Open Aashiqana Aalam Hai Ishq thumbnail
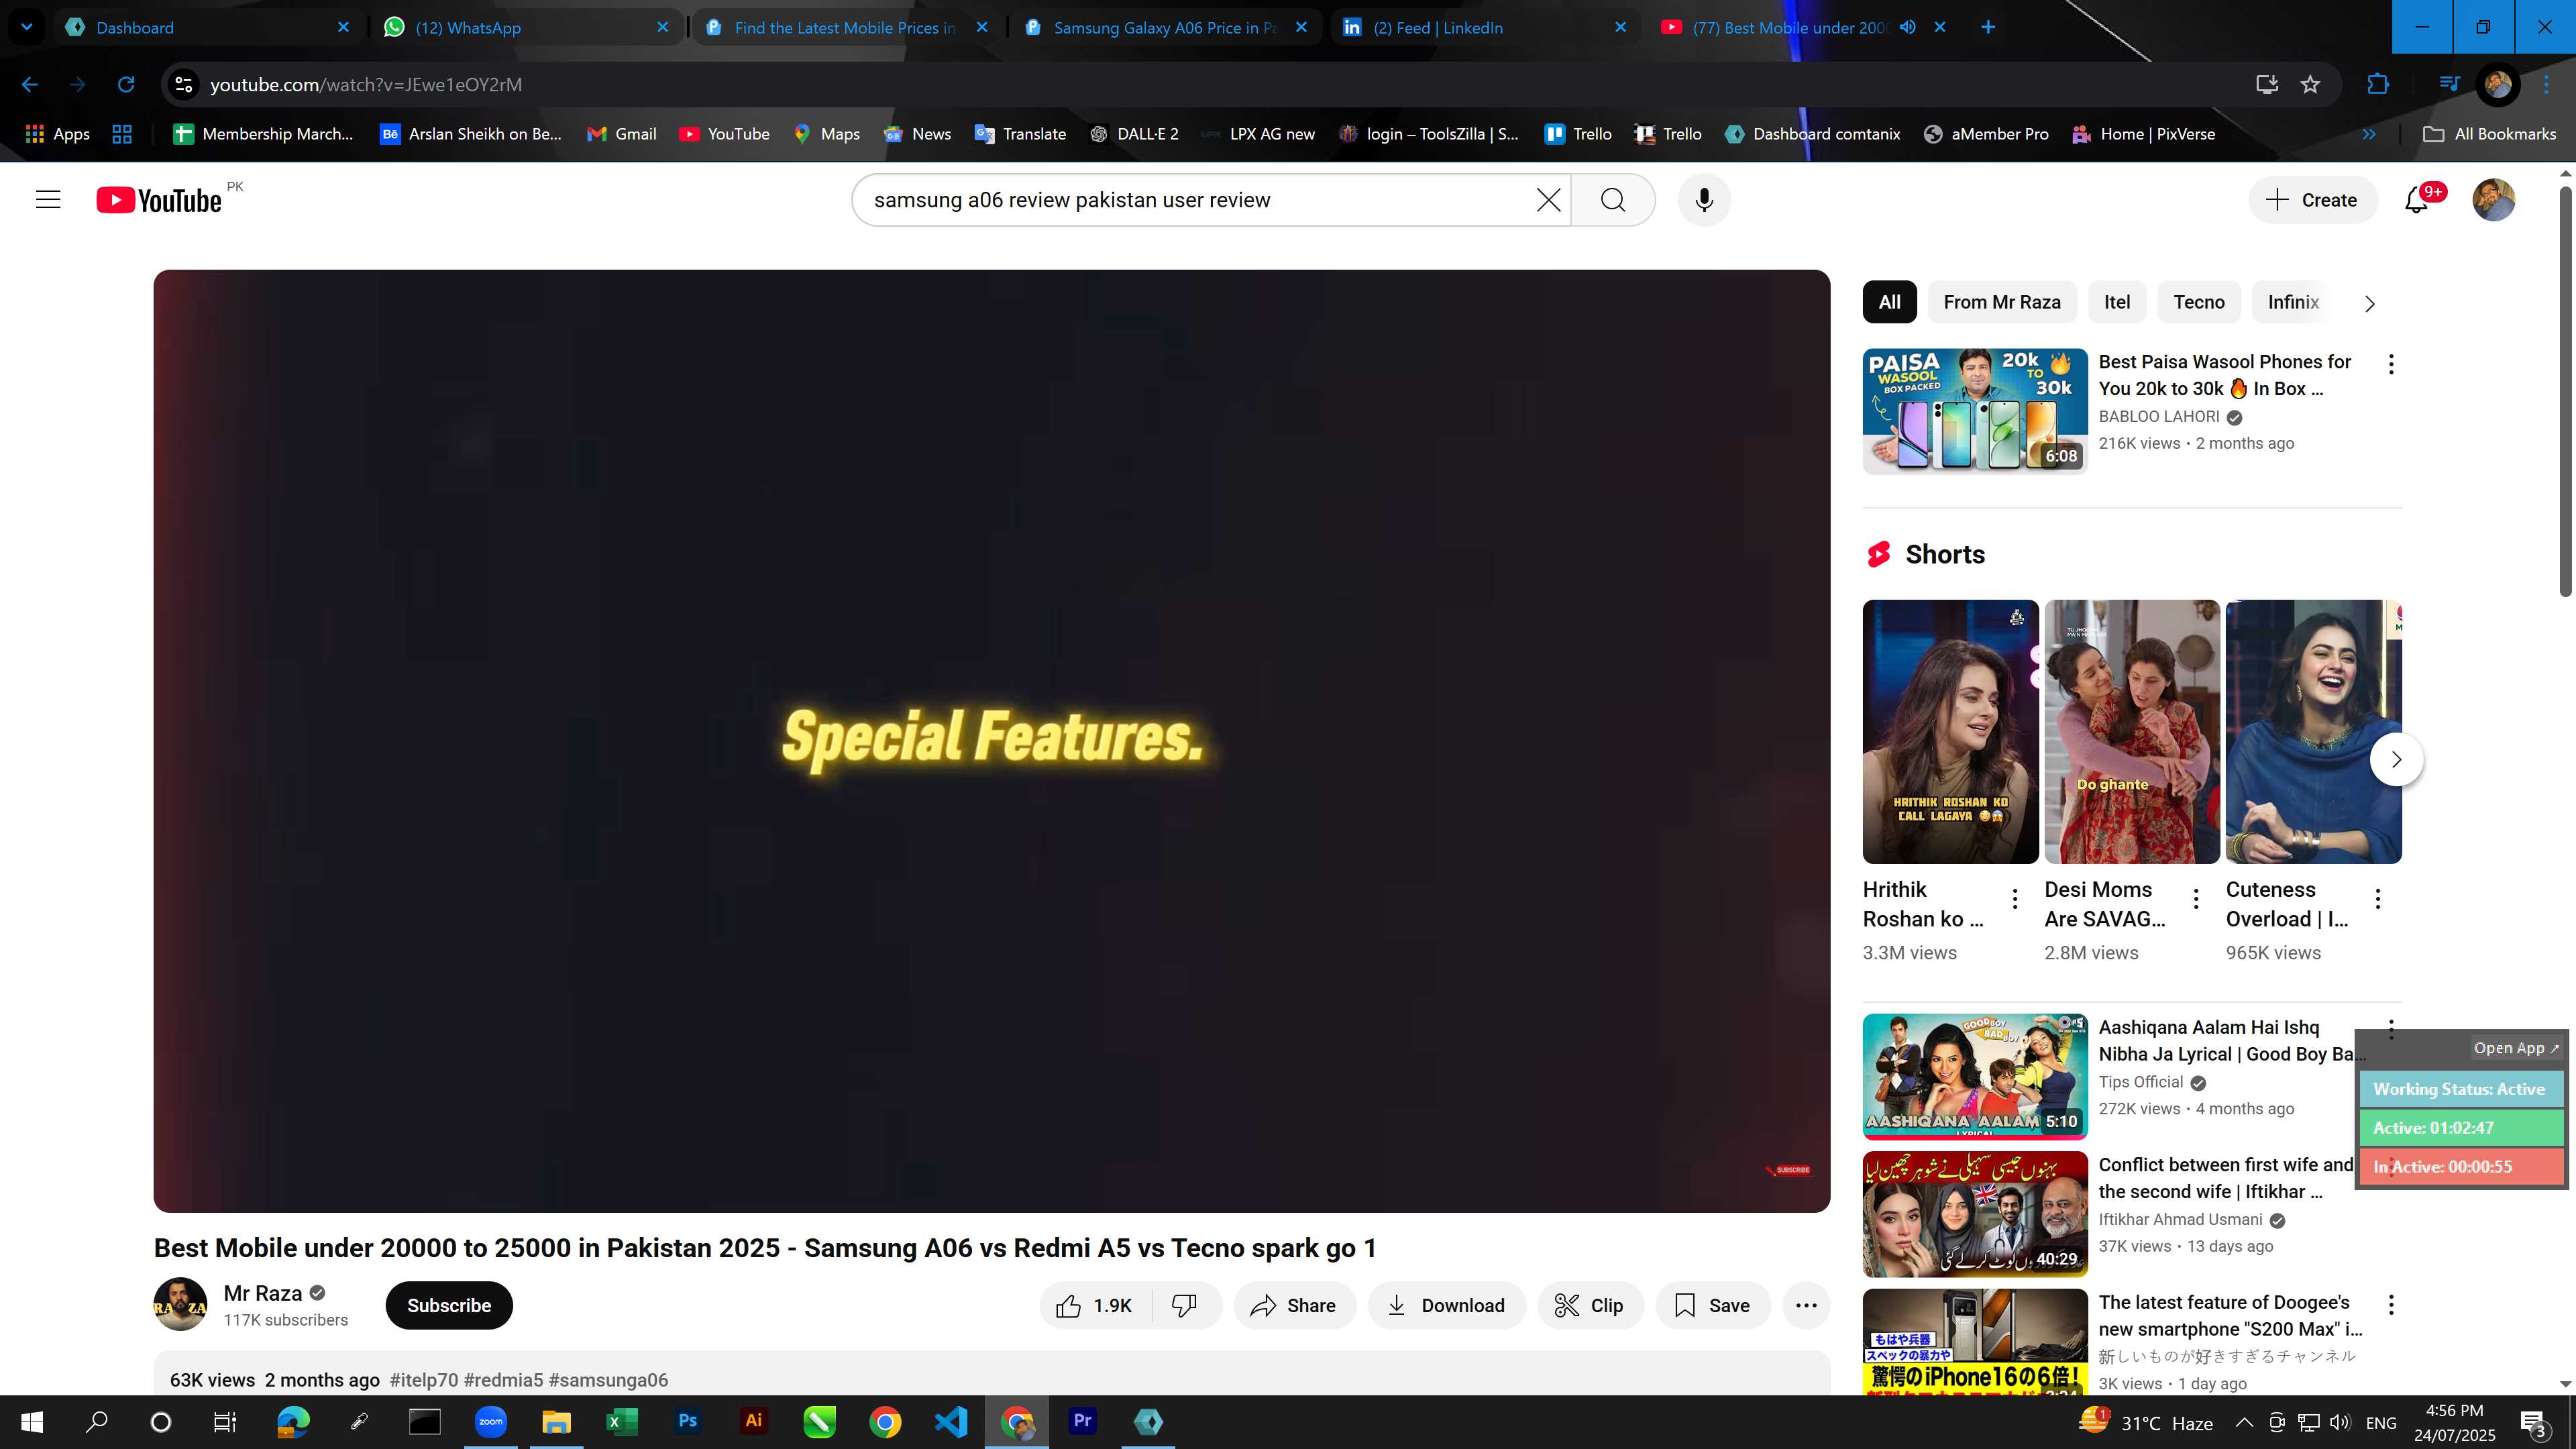The height and width of the screenshot is (1449, 2576). click(1975, 1076)
